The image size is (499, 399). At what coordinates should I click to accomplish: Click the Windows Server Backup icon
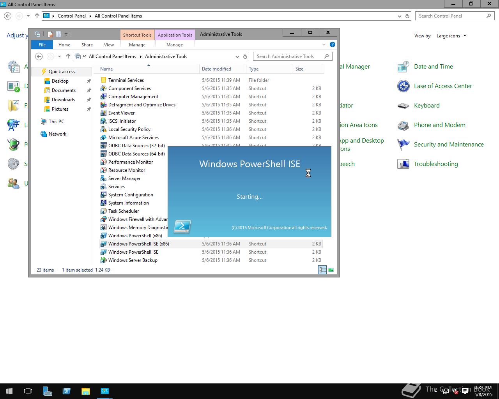[103, 260]
